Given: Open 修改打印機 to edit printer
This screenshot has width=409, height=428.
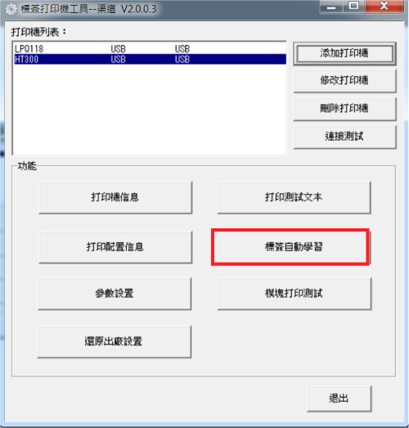Looking at the screenshot, I should [x=344, y=80].
